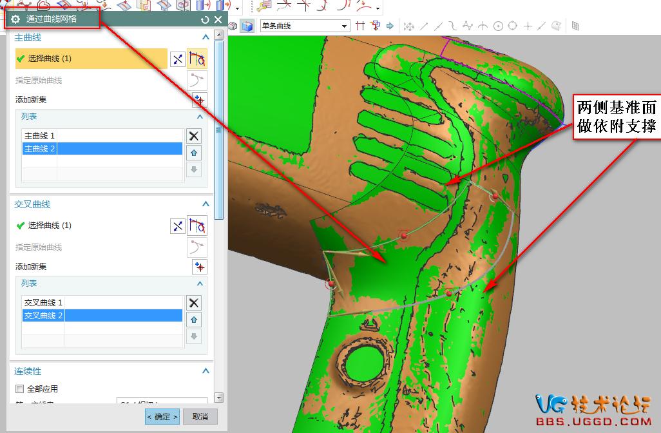The image size is (661, 433).
Task: Click the curve selection icon for 主曲线
Action: (x=197, y=59)
